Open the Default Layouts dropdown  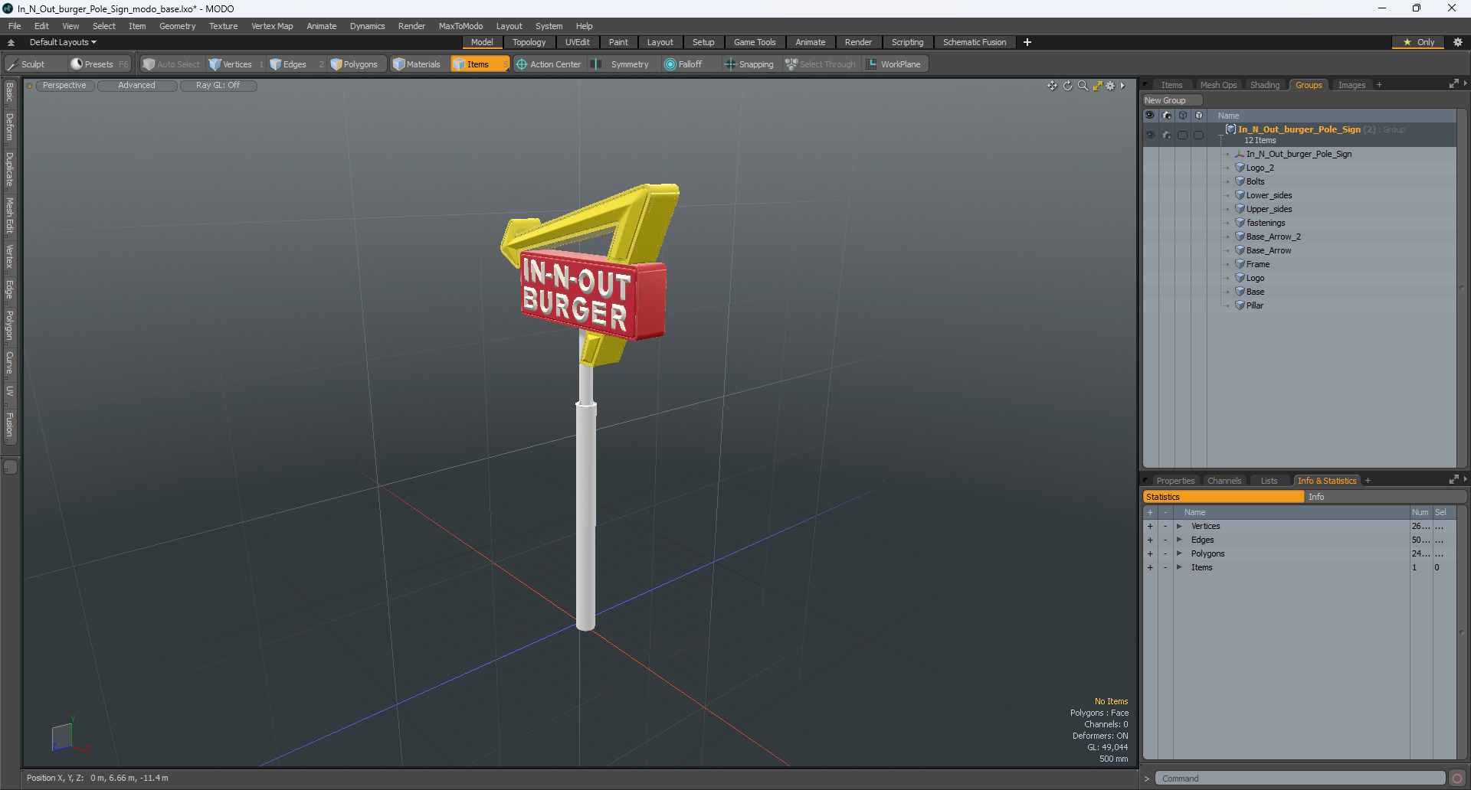[63, 42]
